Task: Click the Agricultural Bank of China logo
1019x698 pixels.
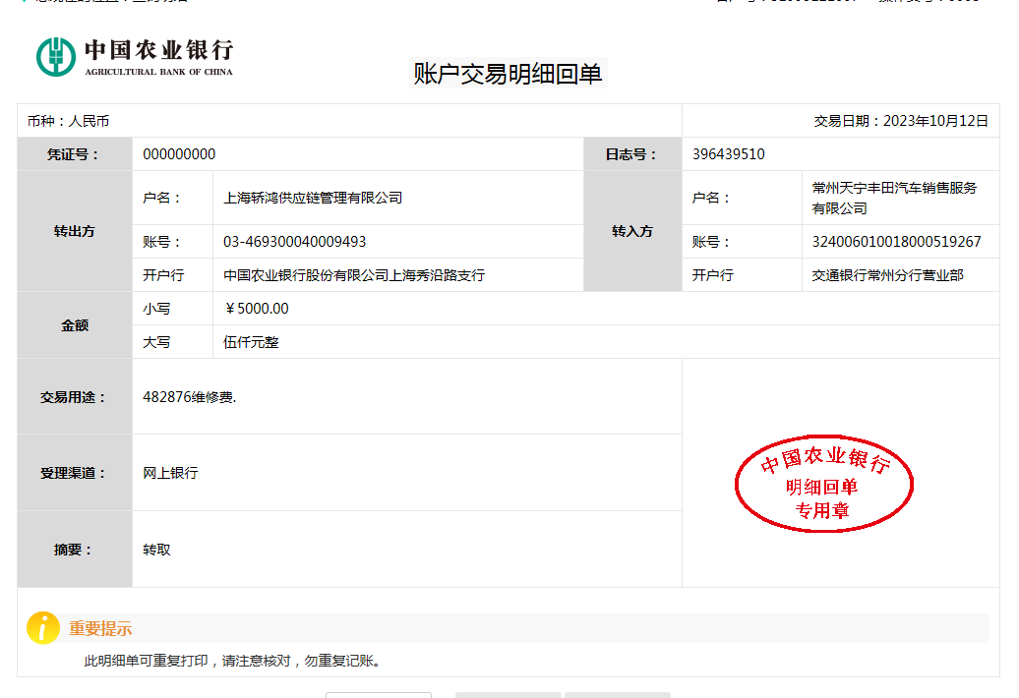Action: pos(135,56)
